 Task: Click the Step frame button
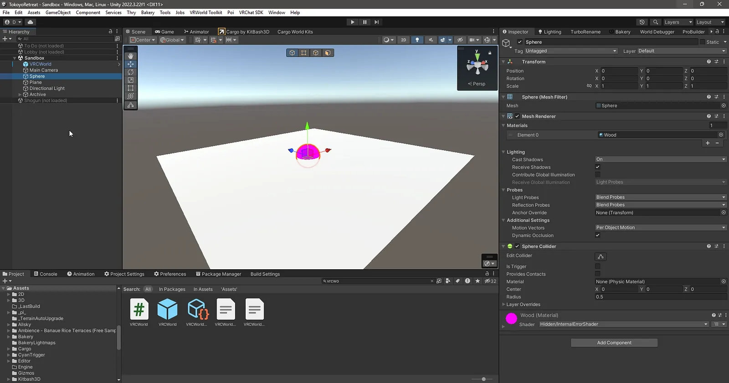pos(376,22)
